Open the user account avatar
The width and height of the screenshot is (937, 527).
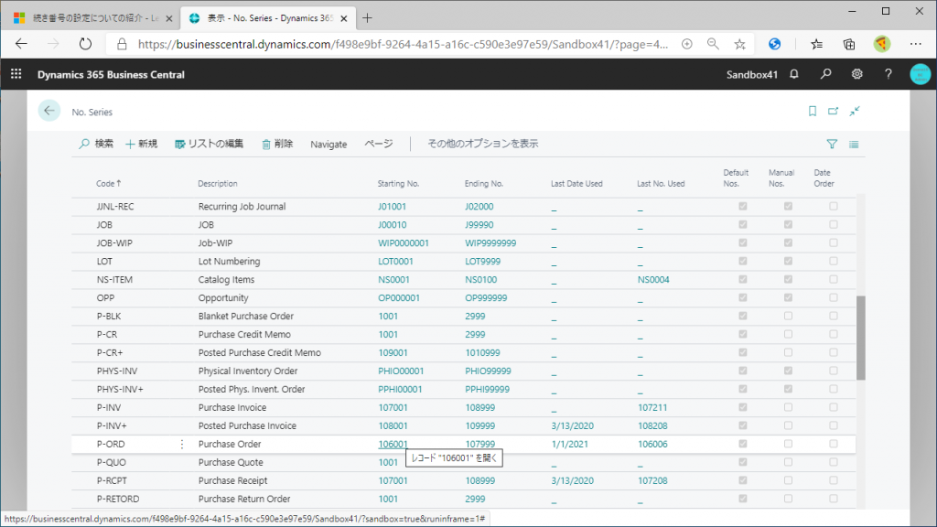coord(921,74)
